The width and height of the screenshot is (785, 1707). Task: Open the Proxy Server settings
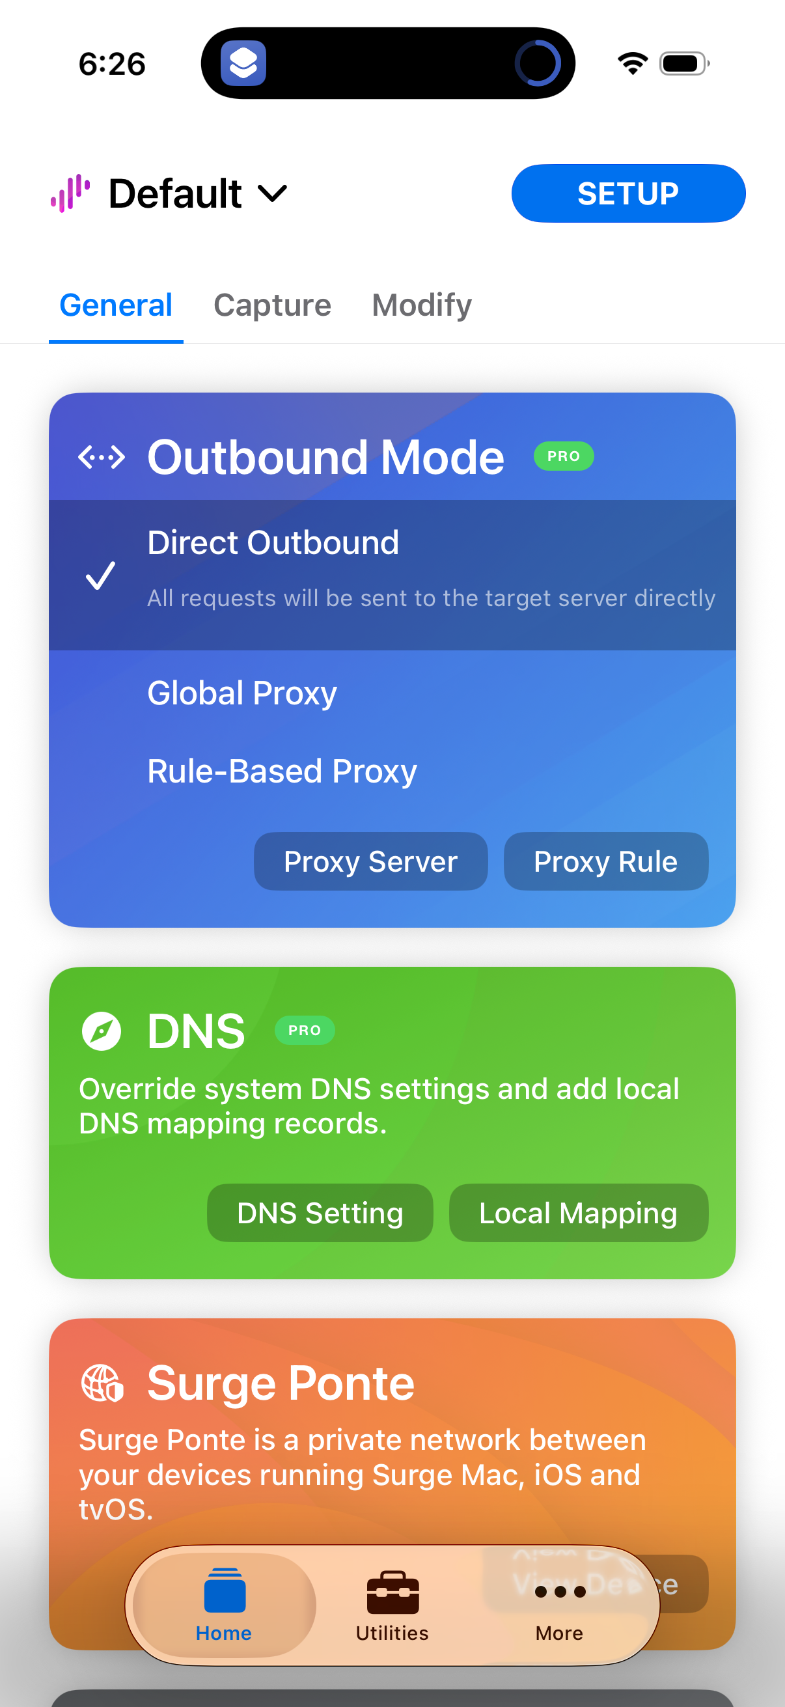click(371, 861)
